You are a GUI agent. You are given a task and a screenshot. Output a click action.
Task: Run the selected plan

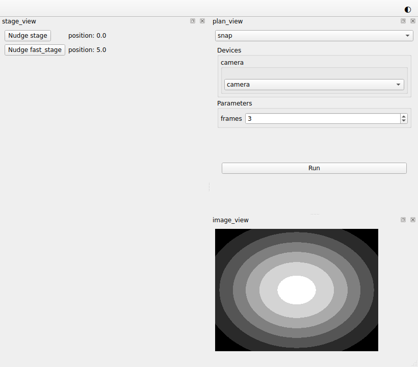[314, 168]
